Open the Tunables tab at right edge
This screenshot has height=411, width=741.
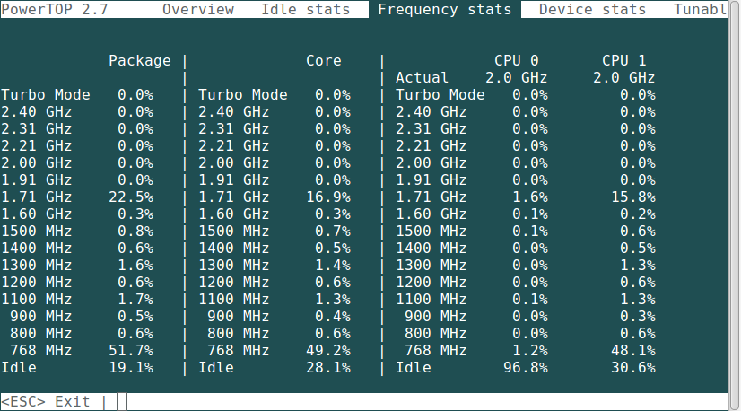coord(700,10)
